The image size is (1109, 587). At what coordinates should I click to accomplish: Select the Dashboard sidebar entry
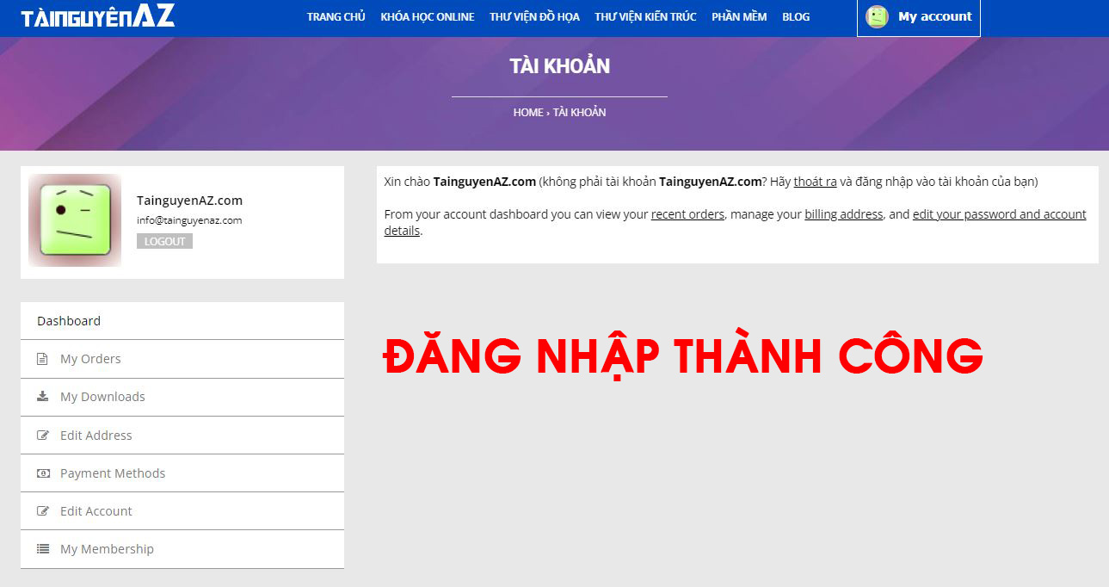(69, 320)
